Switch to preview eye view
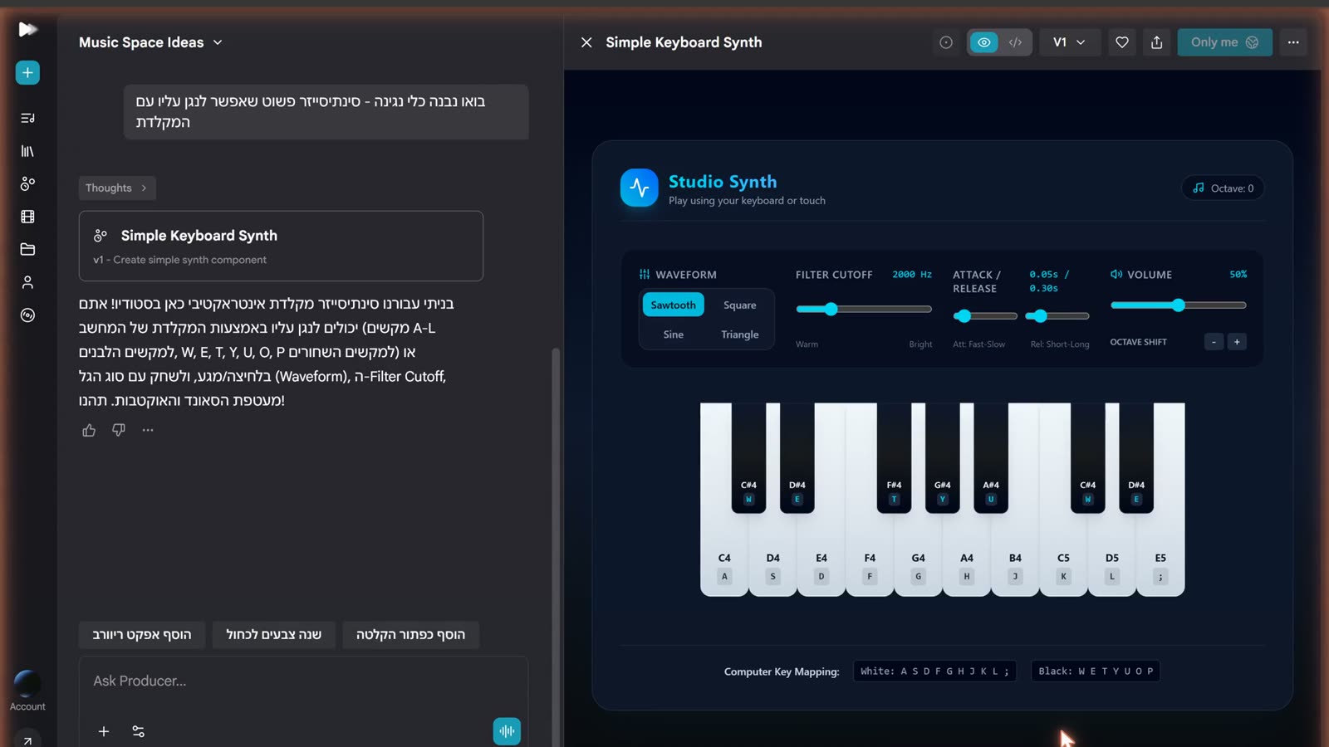The height and width of the screenshot is (747, 1329). [x=984, y=42]
